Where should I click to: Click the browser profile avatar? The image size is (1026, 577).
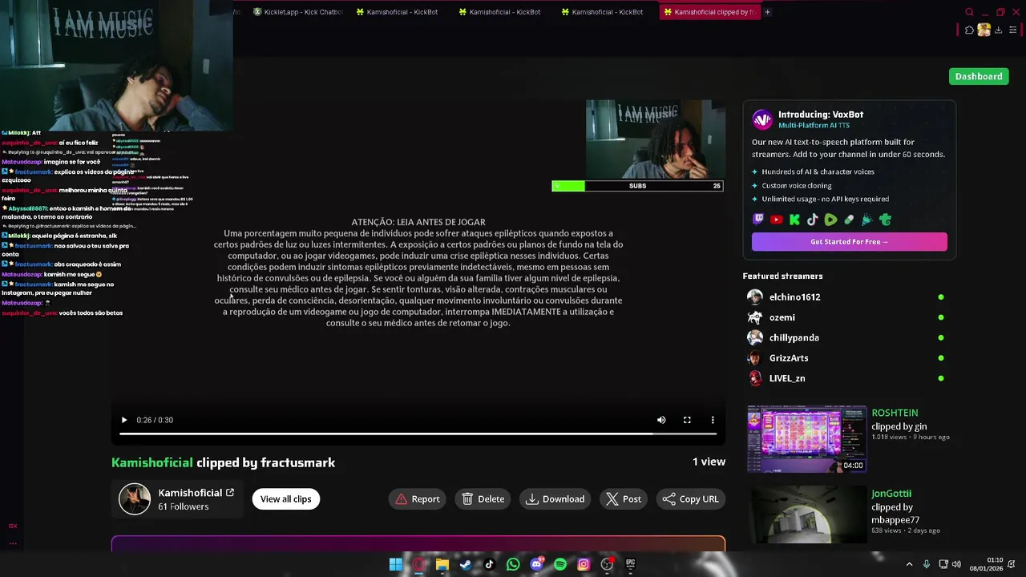tap(984, 30)
